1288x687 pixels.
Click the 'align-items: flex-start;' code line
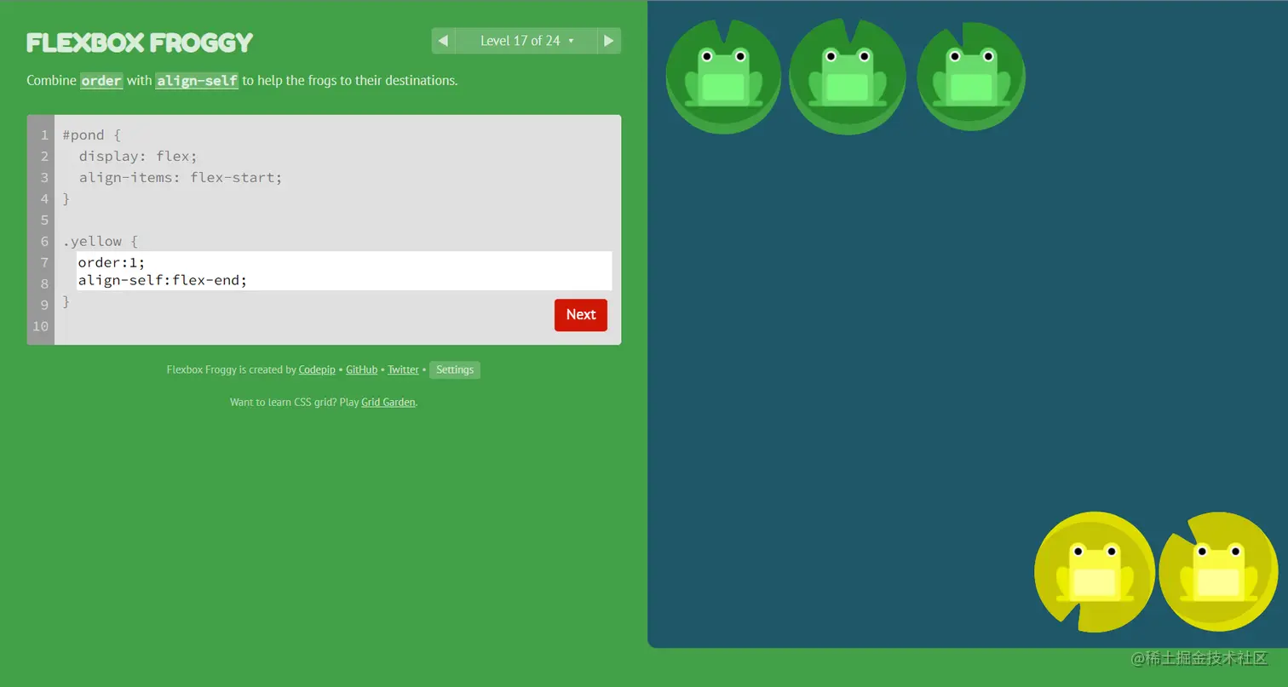click(x=181, y=178)
